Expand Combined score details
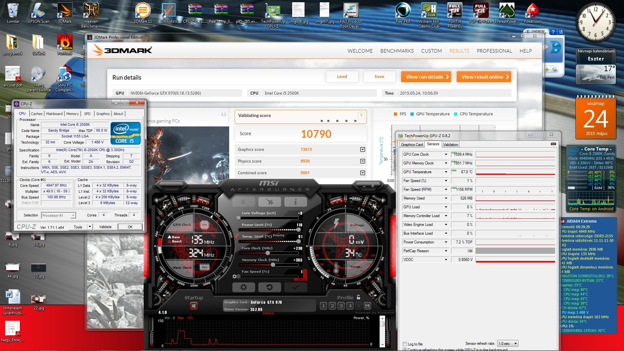This screenshot has height=351, width=624. point(363,173)
